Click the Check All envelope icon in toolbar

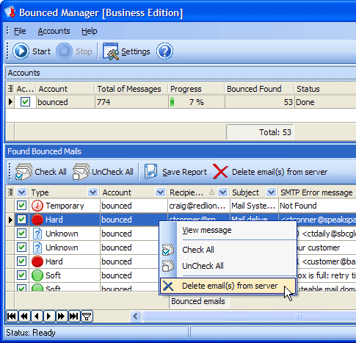click(23, 172)
